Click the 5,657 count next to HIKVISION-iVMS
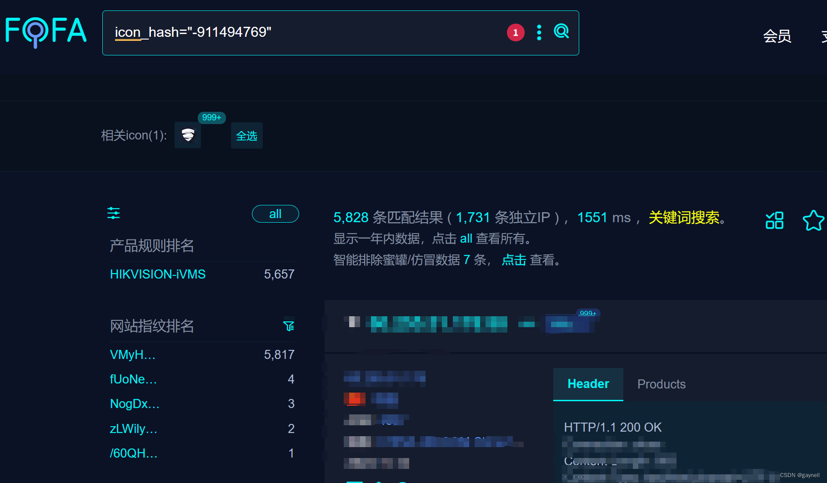Image resolution: width=827 pixels, height=483 pixels. pyautogui.click(x=279, y=274)
